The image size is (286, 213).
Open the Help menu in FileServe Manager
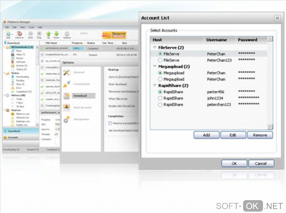click(40, 27)
